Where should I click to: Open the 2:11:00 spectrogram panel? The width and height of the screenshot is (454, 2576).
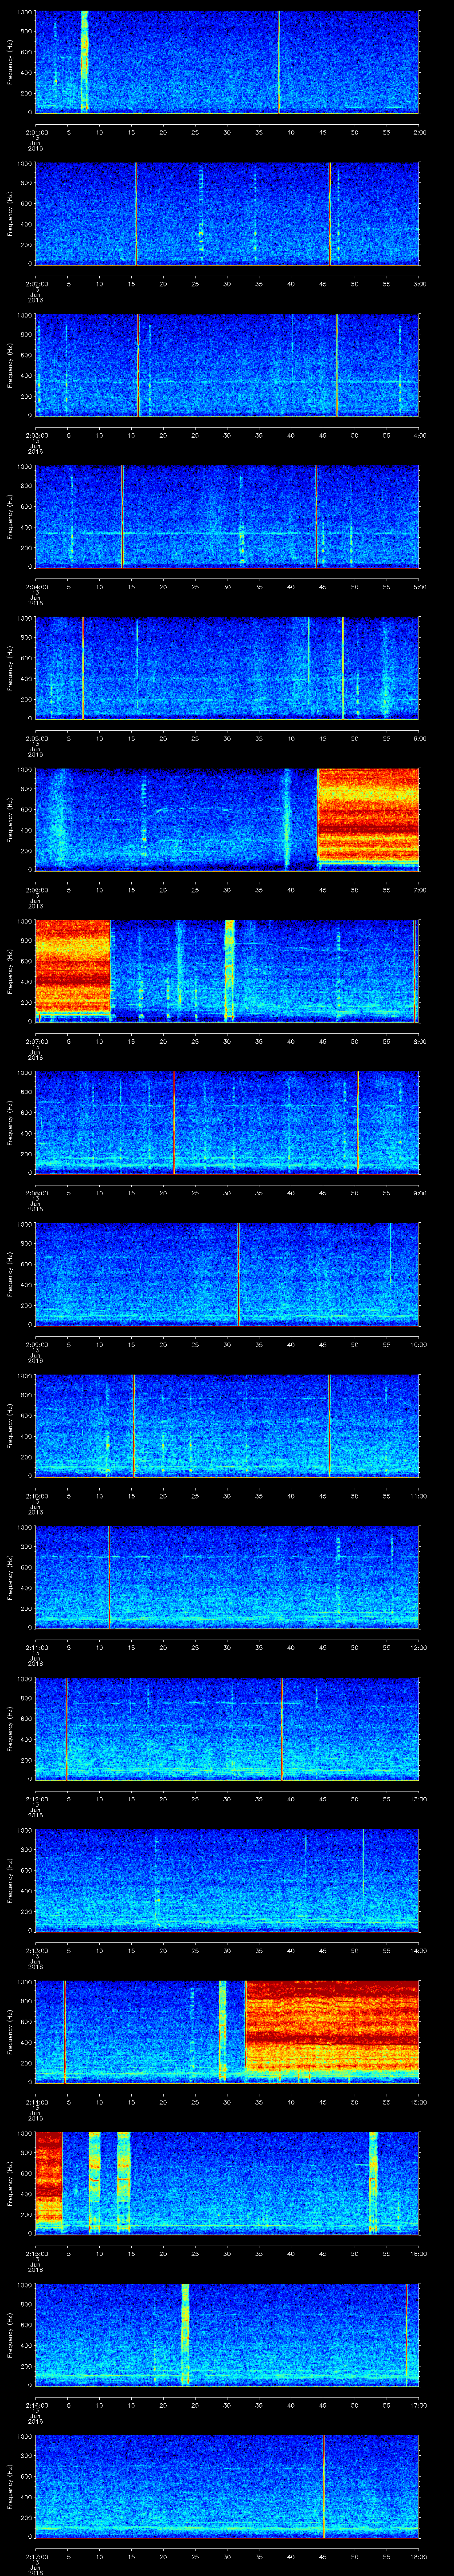pos(227,1576)
